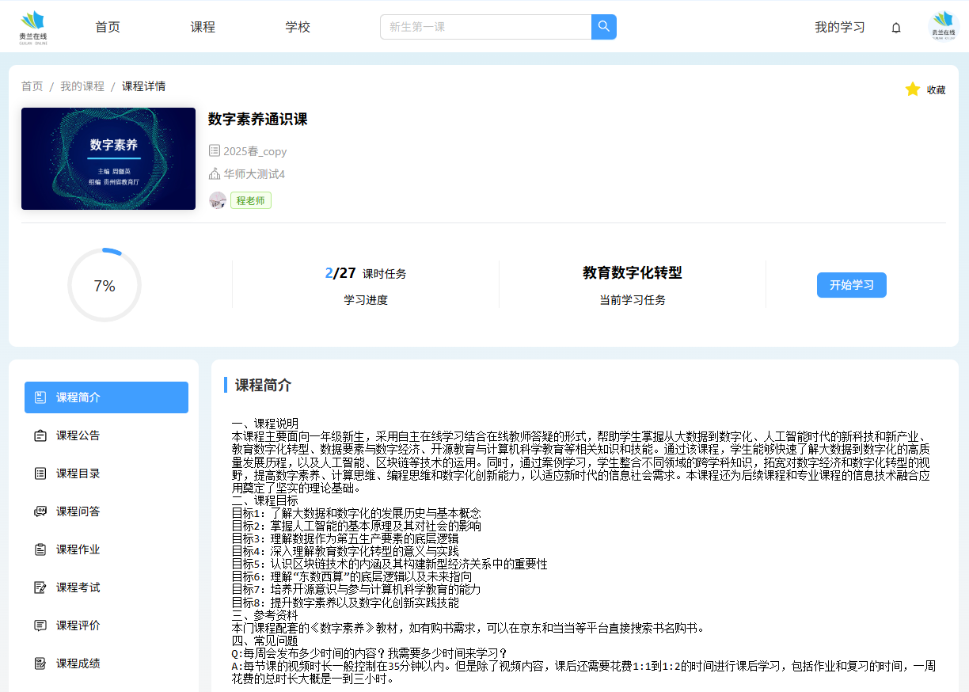Viewport: 969px width, 692px height.
Task: Select the 课程简介 tab
Action: pos(106,397)
